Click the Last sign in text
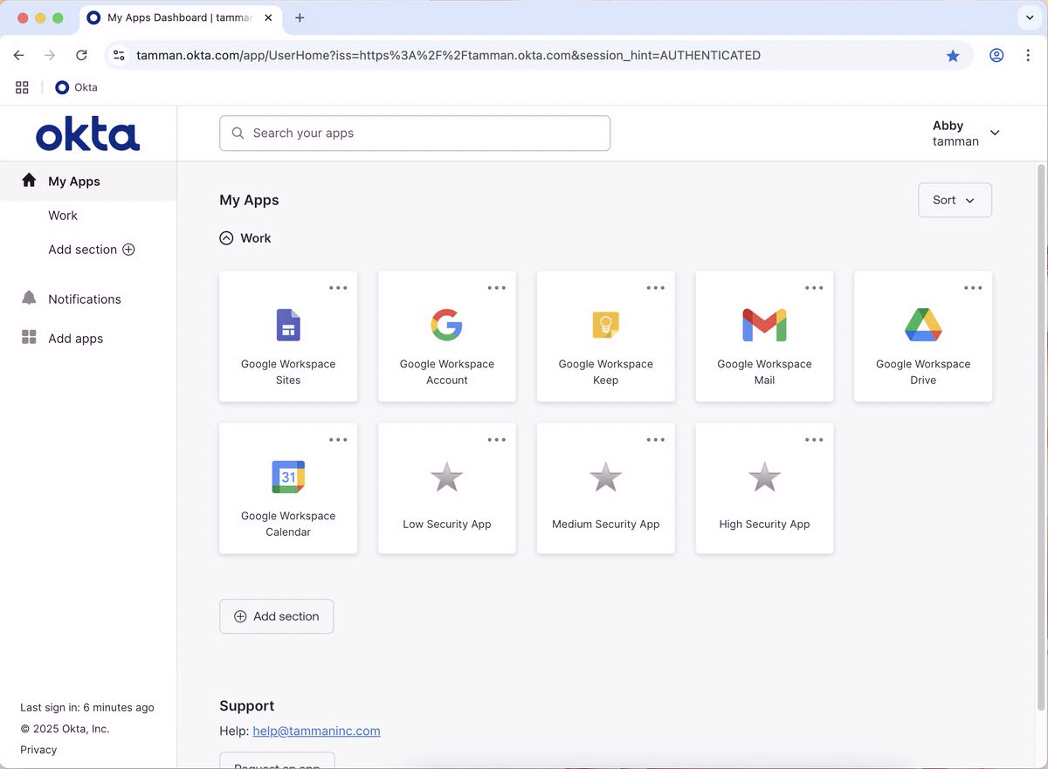Image resolution: width=1048 pixels, height=769 pixels. pos(87,708)
